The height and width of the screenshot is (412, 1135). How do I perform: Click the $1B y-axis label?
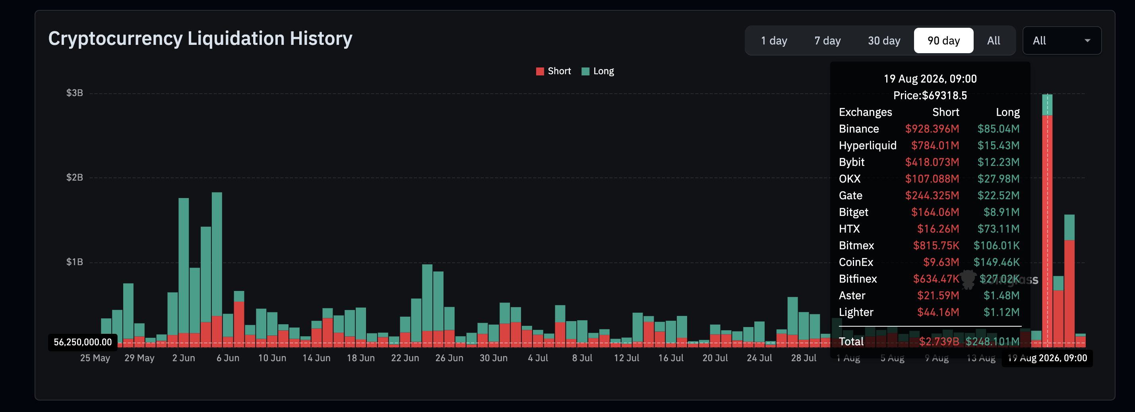tap(74, 262)
